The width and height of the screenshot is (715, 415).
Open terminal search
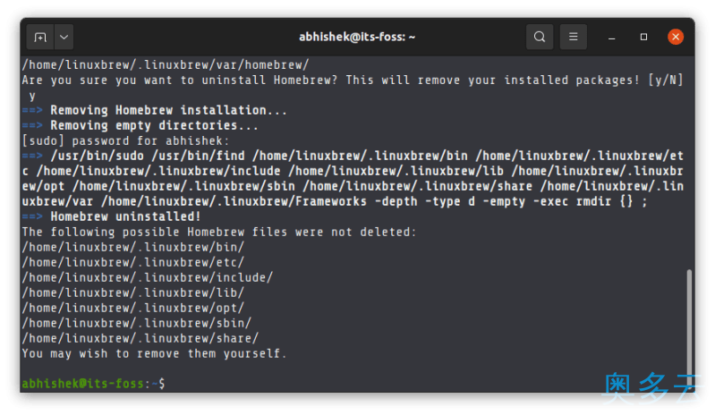(x=540, y=37)
